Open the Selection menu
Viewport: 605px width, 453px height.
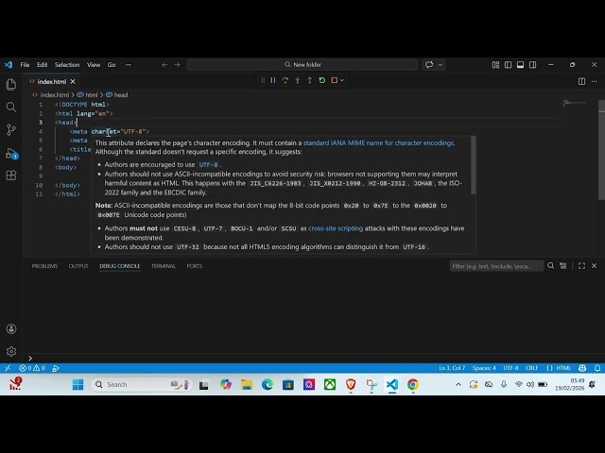point(67,65)
